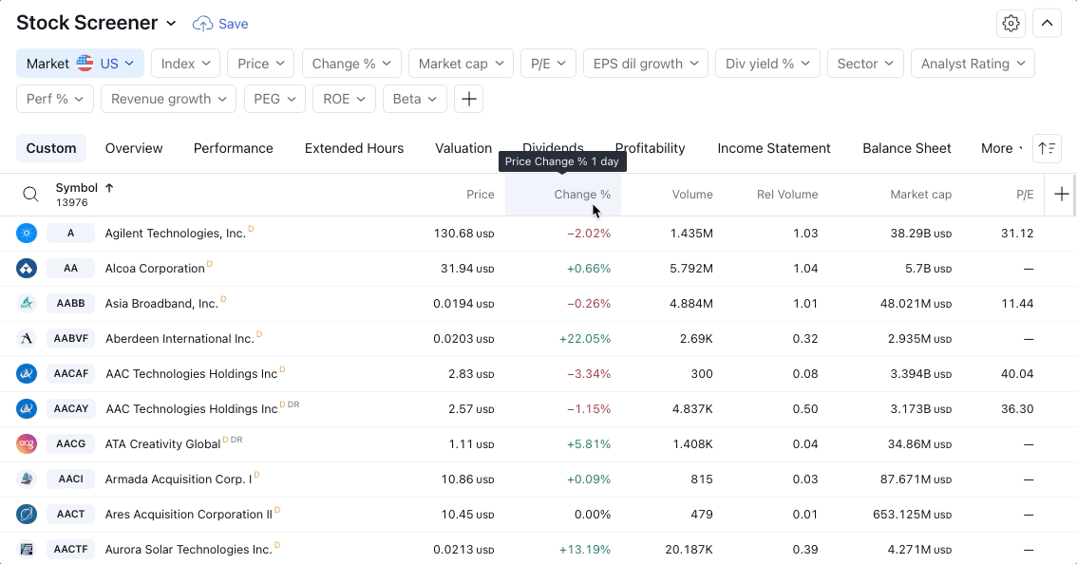
Task: Collapse filters panel with up chevron
Action: click(x=1048, y=24)
